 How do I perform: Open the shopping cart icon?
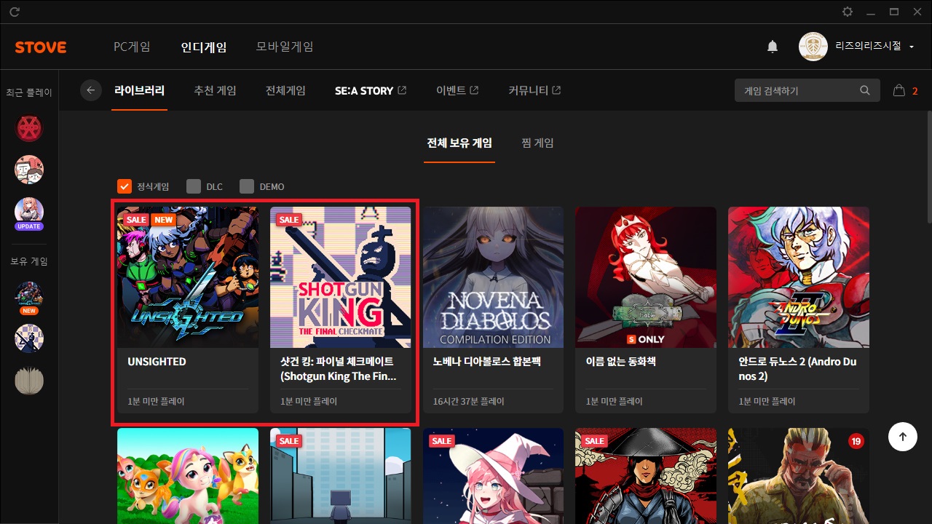click(x=899, y=91)
